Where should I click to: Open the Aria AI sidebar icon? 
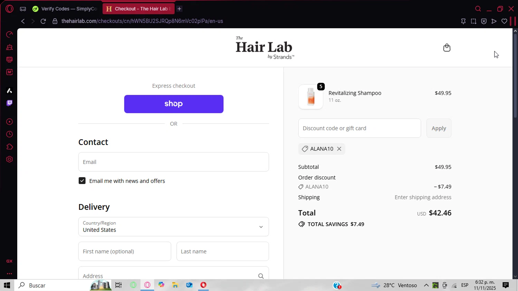tap(9, 90)
